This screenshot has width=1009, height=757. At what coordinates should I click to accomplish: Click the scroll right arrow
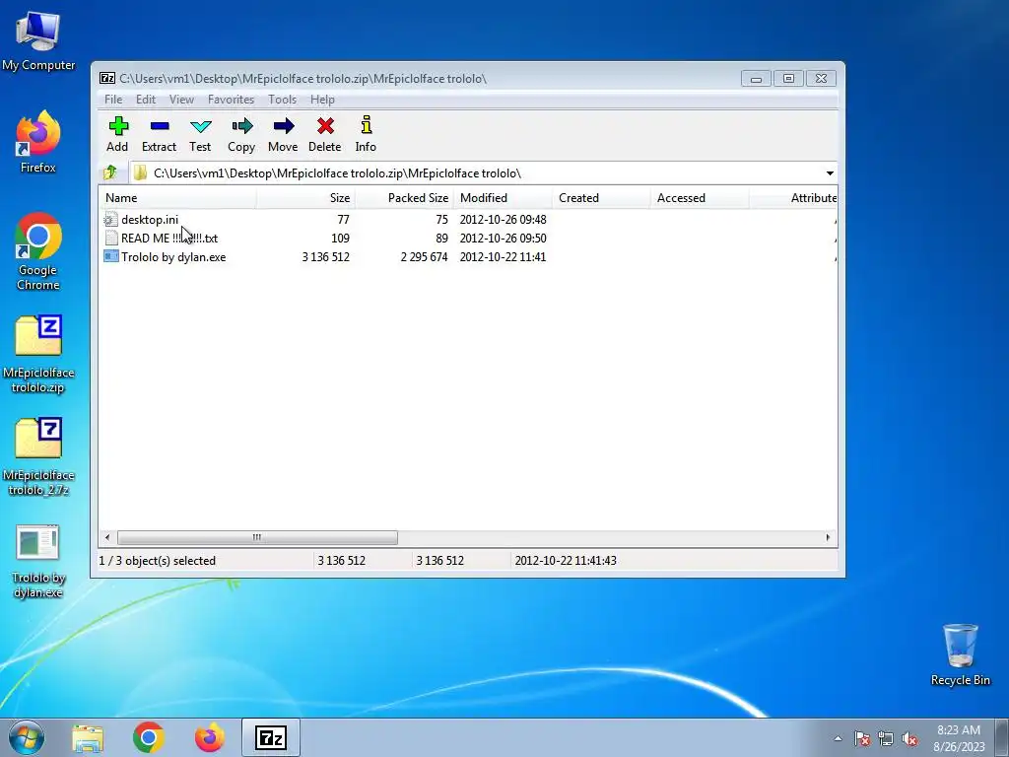click(x=828, y=537)
